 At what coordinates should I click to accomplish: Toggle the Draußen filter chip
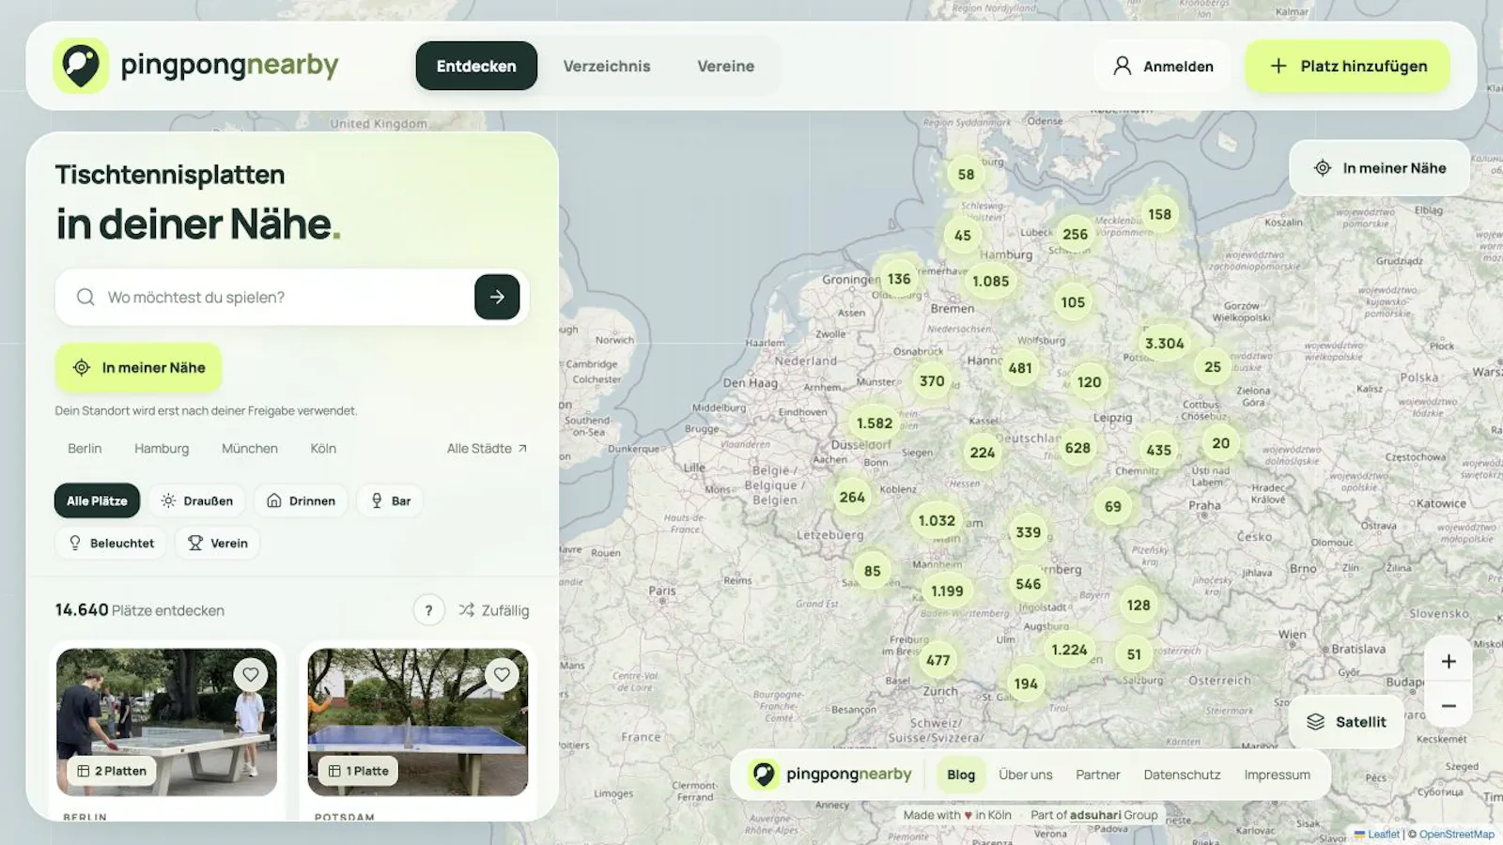(x=197, y=500)
